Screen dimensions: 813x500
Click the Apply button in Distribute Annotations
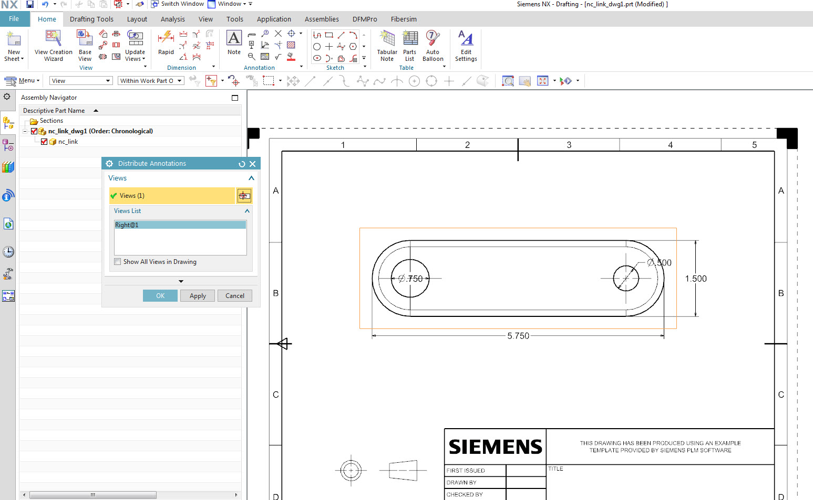pos(197,295)
